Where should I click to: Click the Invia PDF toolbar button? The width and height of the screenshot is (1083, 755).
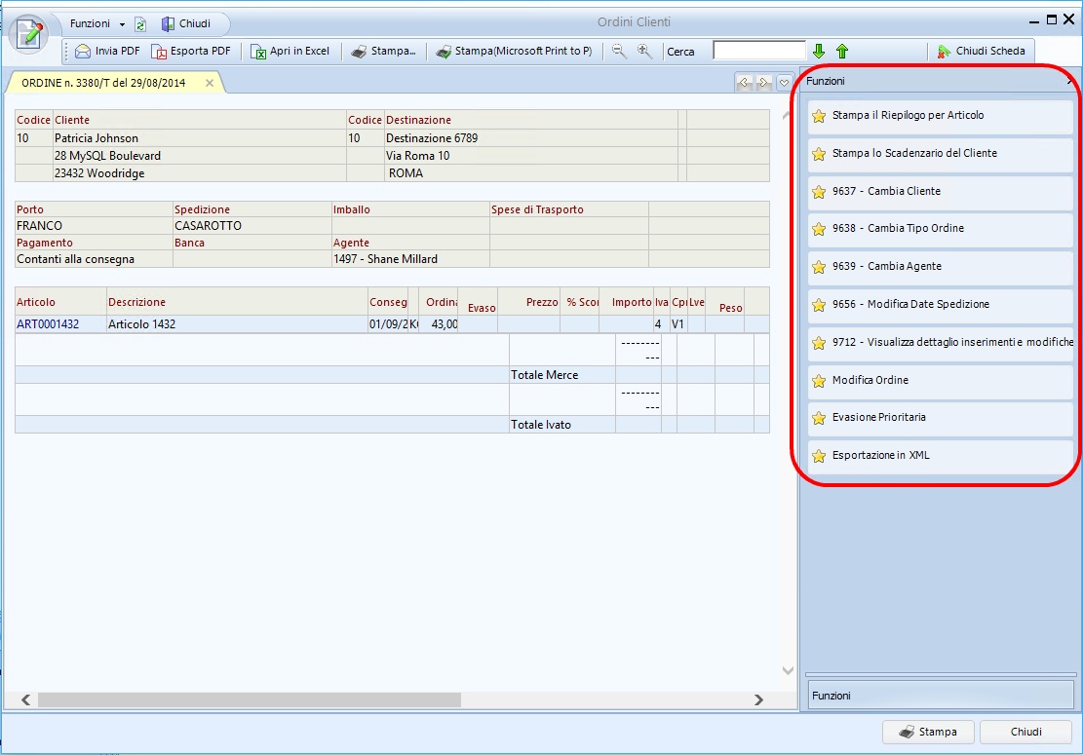(107, 51)
